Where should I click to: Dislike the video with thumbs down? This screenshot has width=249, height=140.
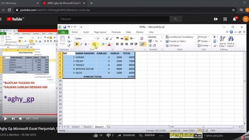[109, 135]
